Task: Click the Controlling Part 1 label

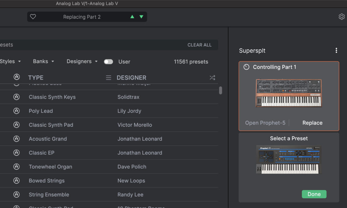Action: pos(274,67)
